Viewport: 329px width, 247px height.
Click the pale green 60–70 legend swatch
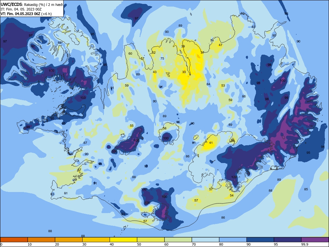[x=178, y=240]
